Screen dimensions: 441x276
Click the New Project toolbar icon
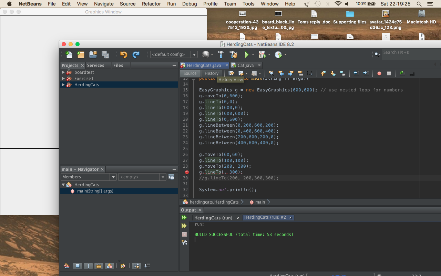point(81,55)
